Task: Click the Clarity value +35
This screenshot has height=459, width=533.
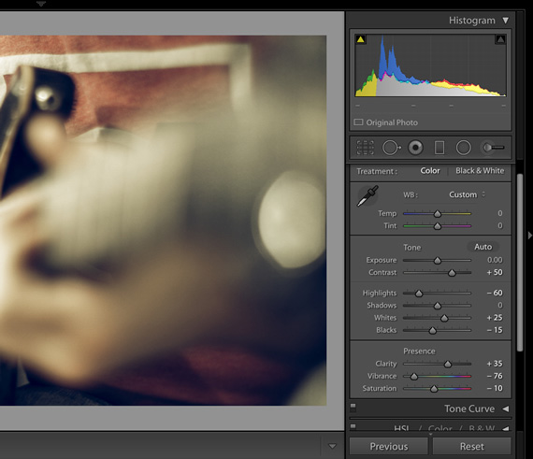Action: [x=495, y=364]
